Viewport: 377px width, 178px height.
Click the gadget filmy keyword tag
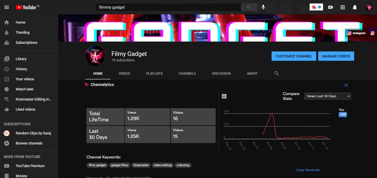point(120,165)
